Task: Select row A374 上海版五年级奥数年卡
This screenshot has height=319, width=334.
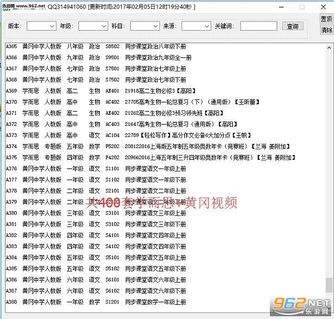Action: 148,146
